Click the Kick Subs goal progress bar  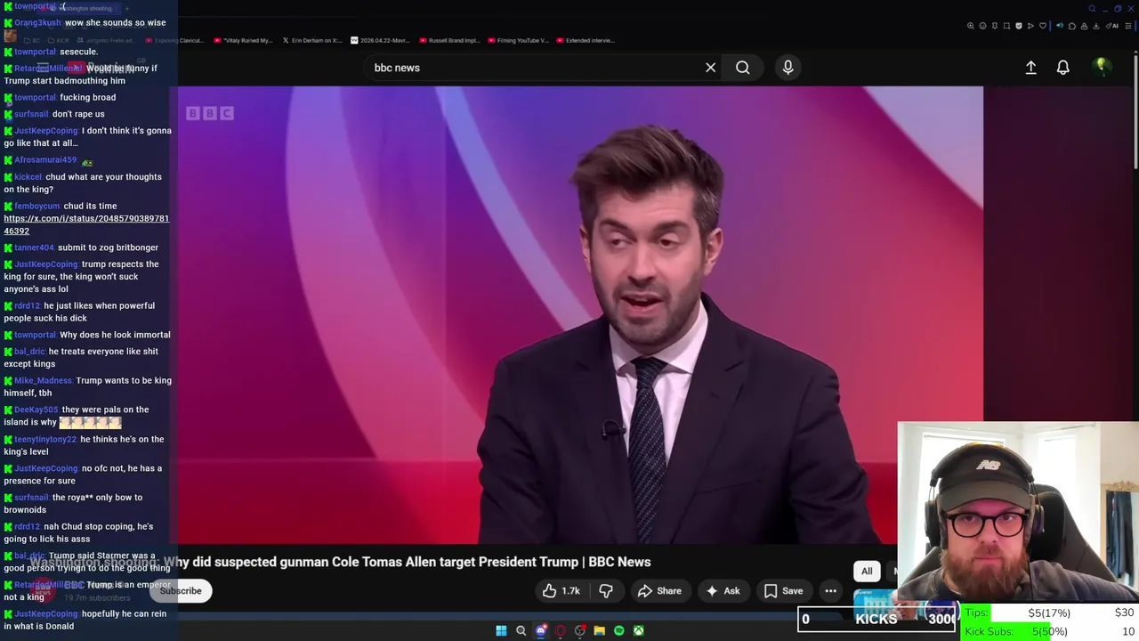tap(1050, 631)
